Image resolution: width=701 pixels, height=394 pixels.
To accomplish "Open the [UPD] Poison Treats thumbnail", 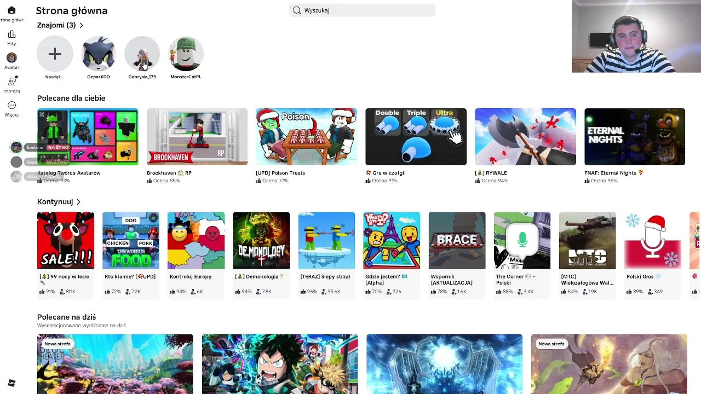I will click(307, 137).
